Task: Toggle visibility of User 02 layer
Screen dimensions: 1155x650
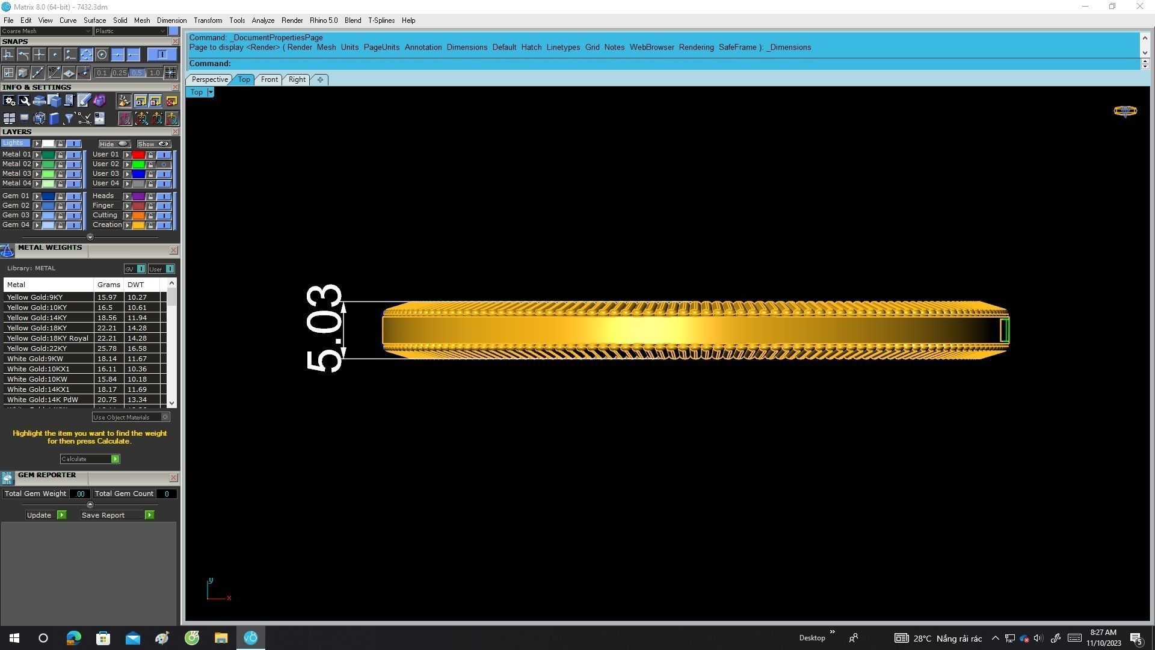Action: [x=164, y=164]
